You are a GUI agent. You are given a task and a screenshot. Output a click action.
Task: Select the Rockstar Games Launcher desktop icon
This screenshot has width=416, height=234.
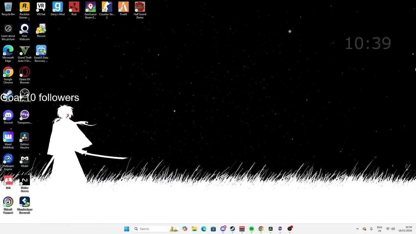click(x=25, y=10)
